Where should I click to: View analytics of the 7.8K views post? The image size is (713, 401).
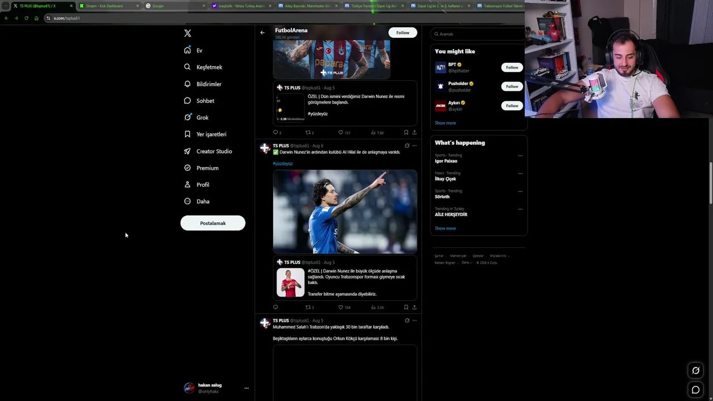(373, 133)
